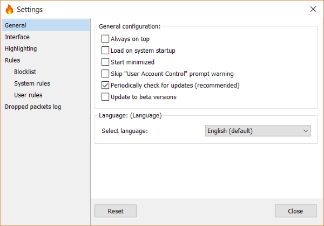324x226 pixels.
Task: Select the General settings category
Action: pyautogui.click(x=16, y=25)
